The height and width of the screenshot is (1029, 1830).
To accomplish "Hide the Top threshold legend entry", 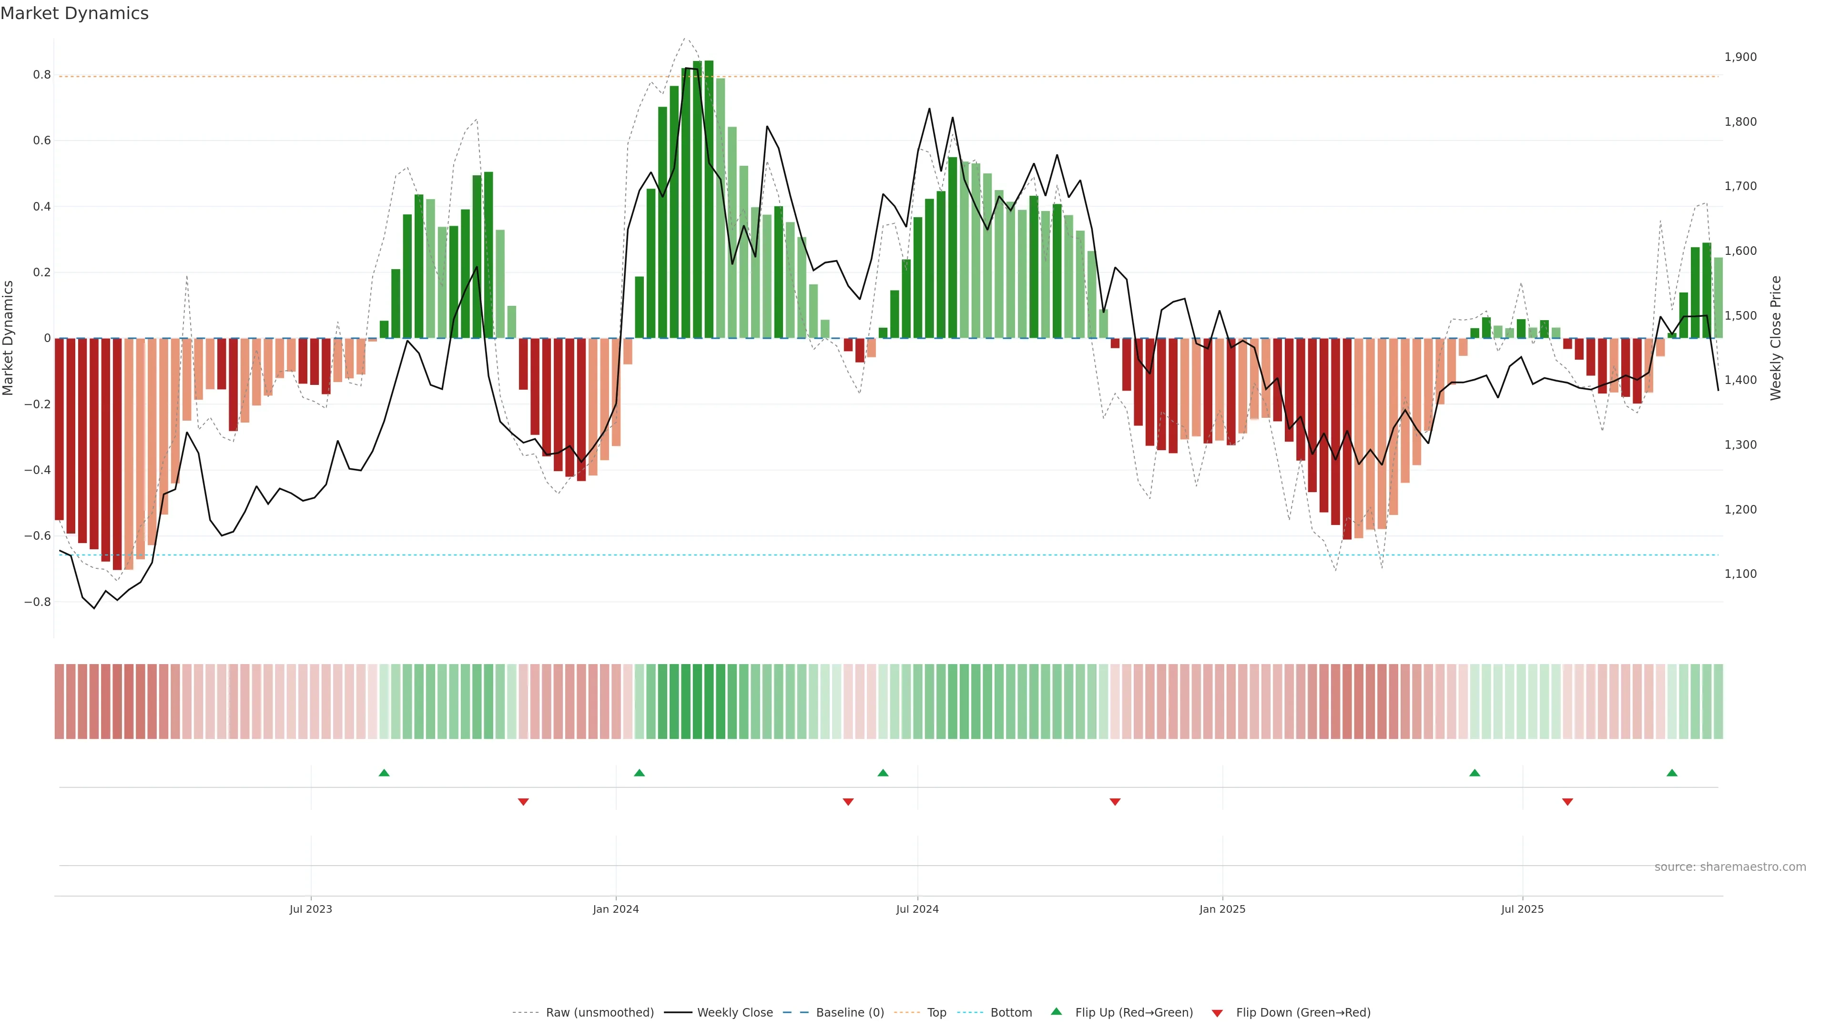I will (936, 1013).
